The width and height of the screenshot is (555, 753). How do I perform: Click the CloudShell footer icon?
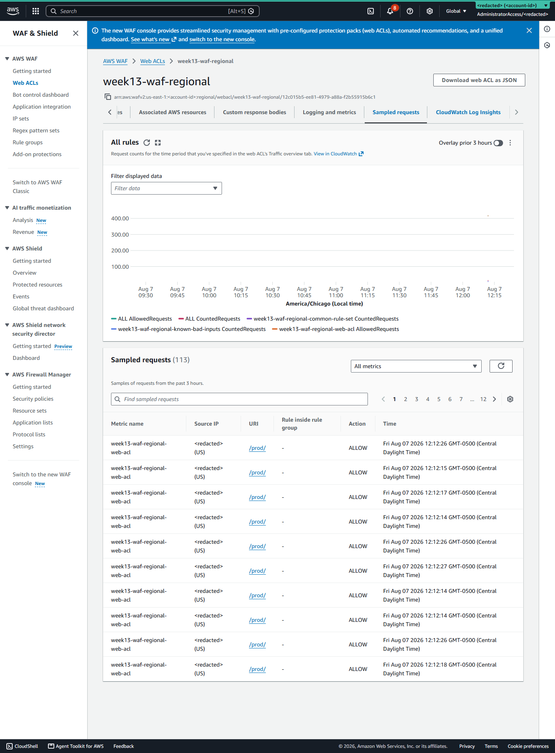click(x=10, y=746)
